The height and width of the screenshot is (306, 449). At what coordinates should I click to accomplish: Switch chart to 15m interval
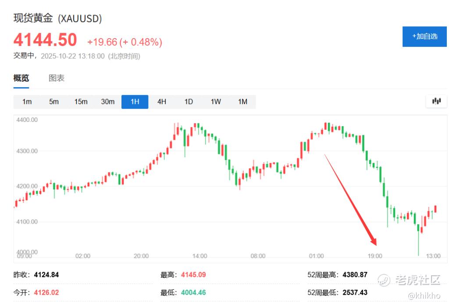(81, 102)
